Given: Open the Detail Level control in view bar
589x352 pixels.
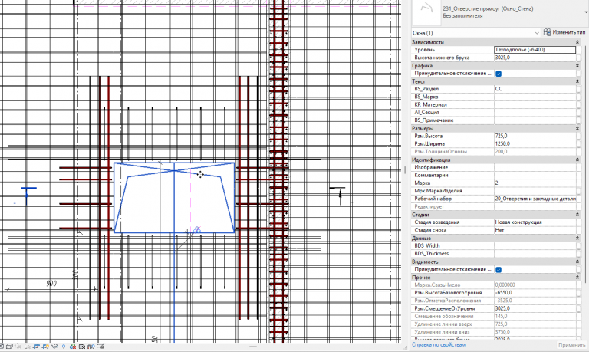Looking at the screenshot, I should pyautogui.click(x=2, y=346).
